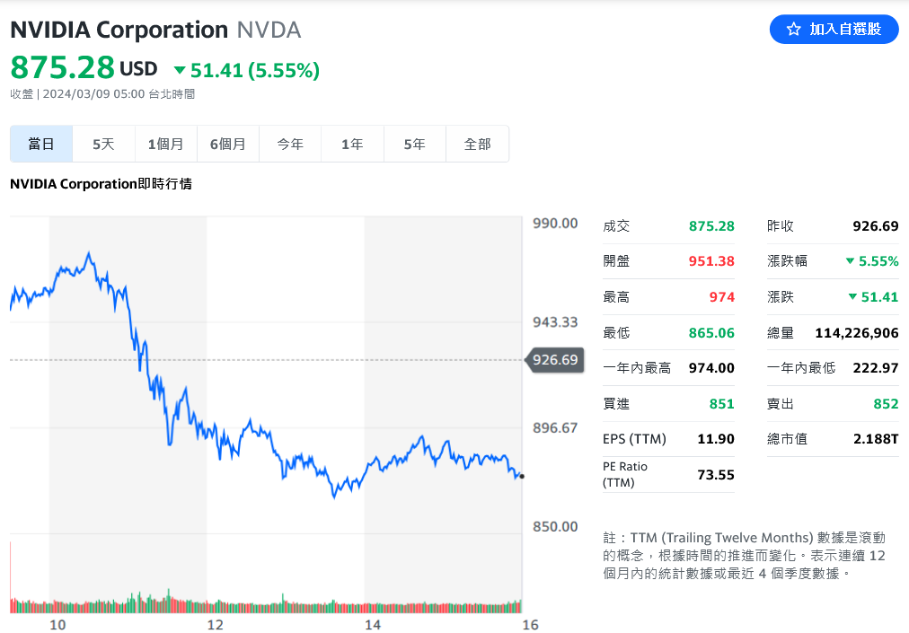Click the 14 hour mark on time axis
The width and height of the screenshot is (909, 633).
click(x=372, y=625)
